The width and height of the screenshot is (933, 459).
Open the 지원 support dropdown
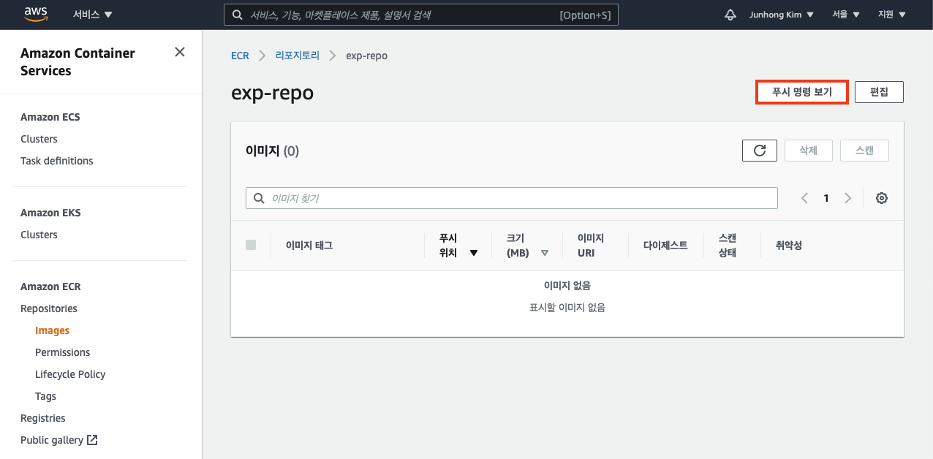click(892, 15)
